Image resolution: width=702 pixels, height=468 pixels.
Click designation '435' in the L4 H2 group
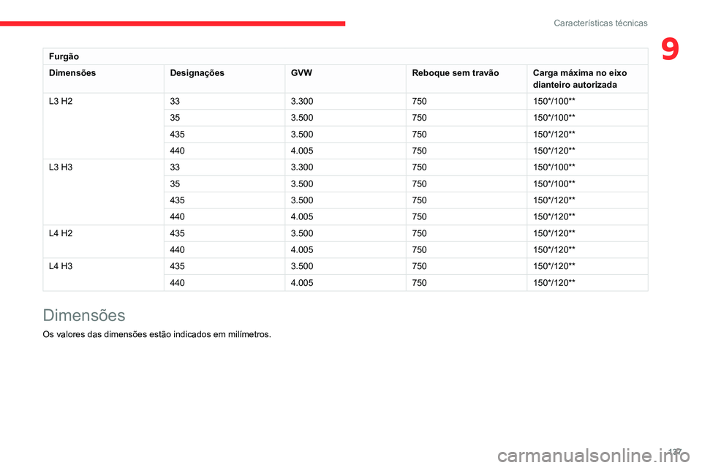pyautogui.click(x=177, y=233)
